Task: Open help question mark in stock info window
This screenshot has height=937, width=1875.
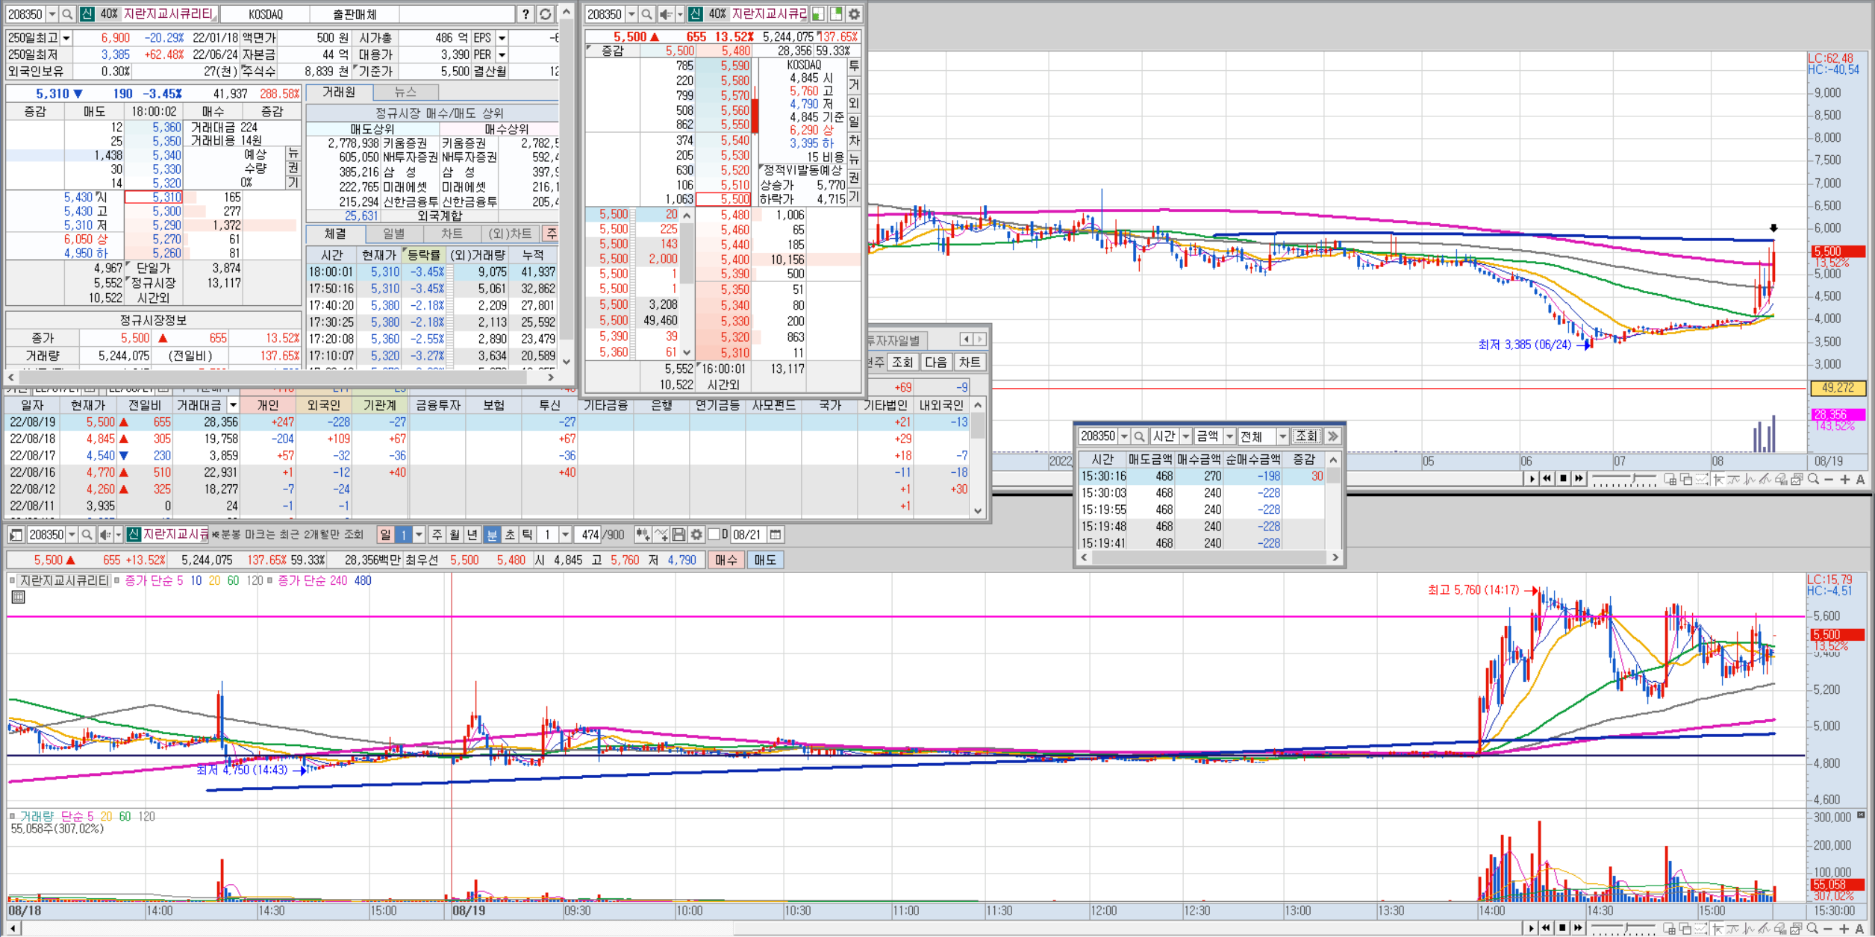Action: (x=525, y=14)
